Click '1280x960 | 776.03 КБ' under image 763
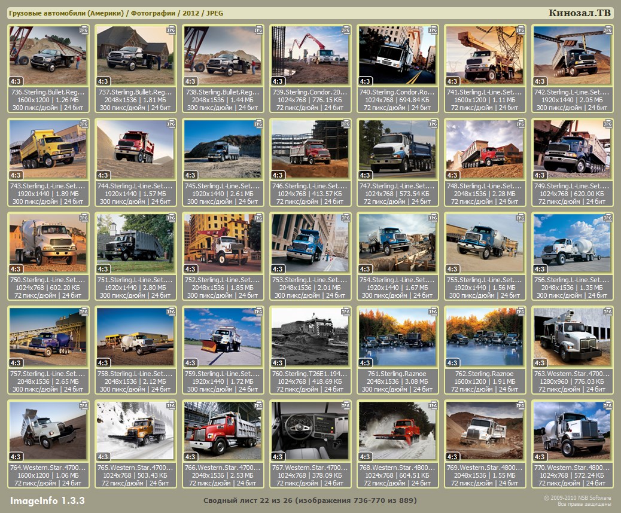The height and width of the screenshot is (513, 621). 572,381
